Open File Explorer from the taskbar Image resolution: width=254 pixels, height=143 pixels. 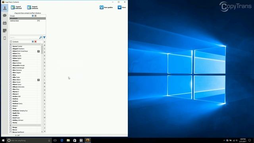[68, 140]
